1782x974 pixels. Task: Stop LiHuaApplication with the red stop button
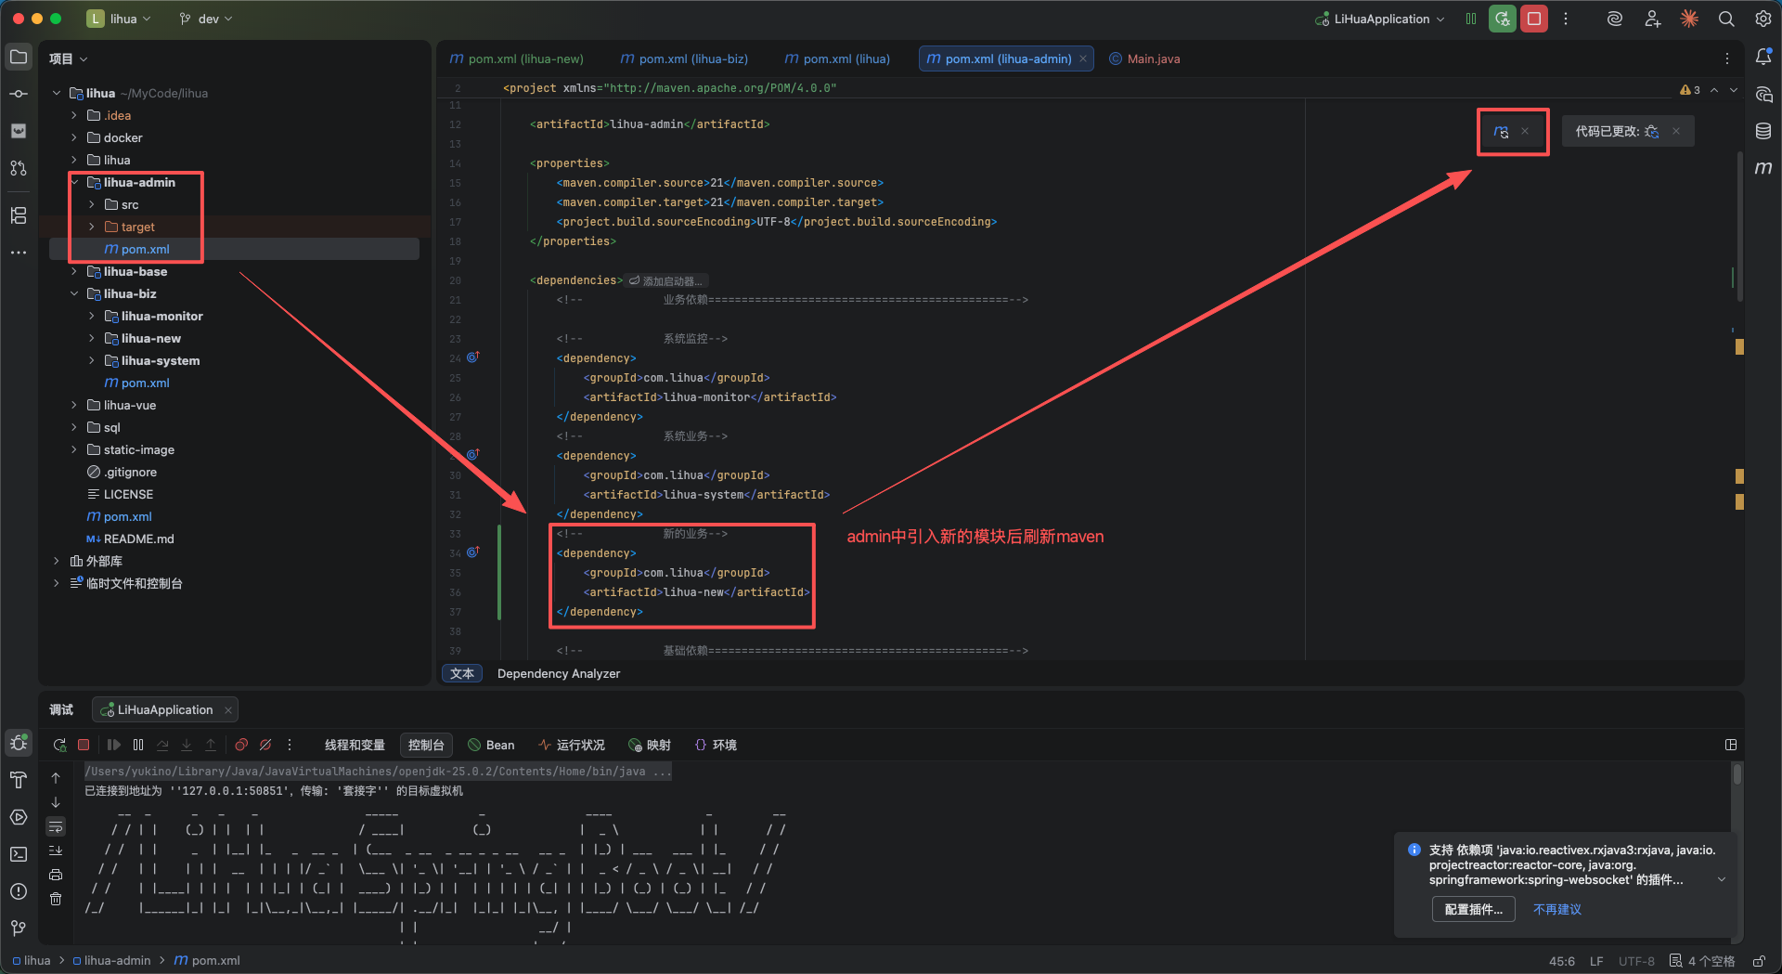click(x=1534, y=19)
